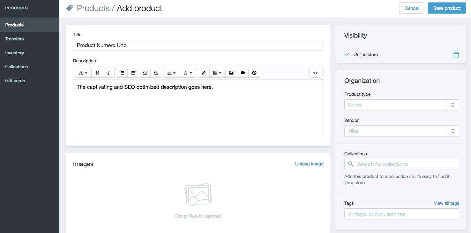Insert a bulleted list

click(x=122, y=73)
